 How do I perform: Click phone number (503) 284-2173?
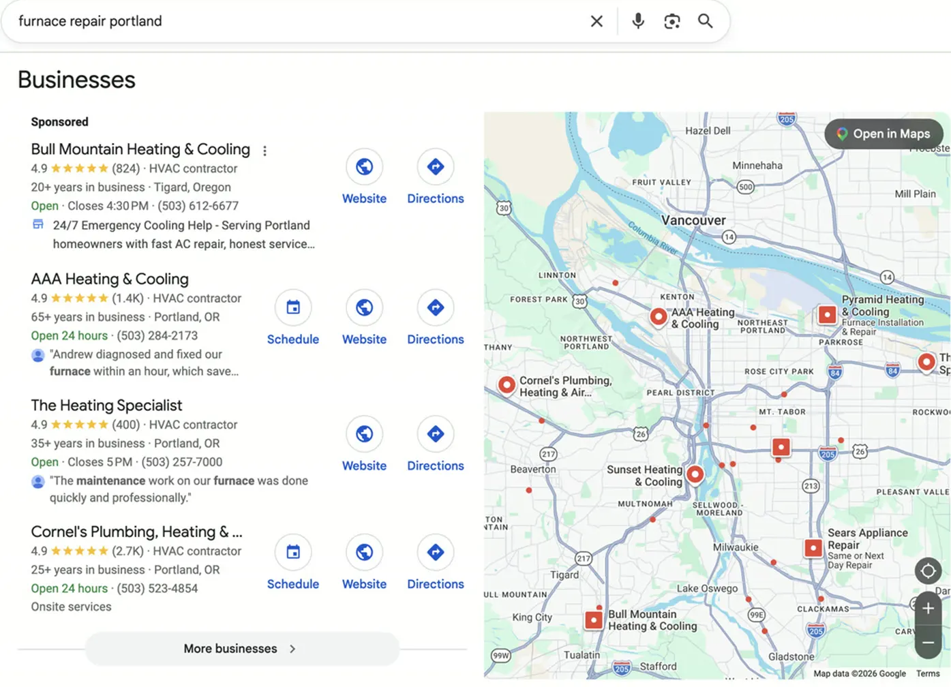pos(157,335)
